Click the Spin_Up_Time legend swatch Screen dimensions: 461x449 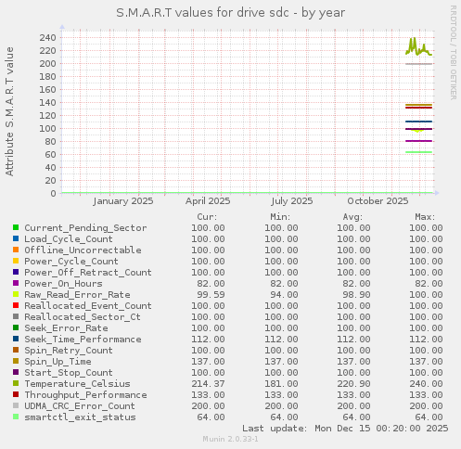point(16,361)
